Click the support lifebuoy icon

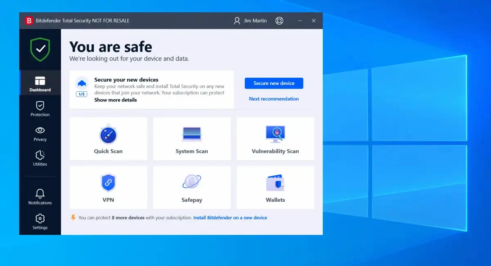279,20
